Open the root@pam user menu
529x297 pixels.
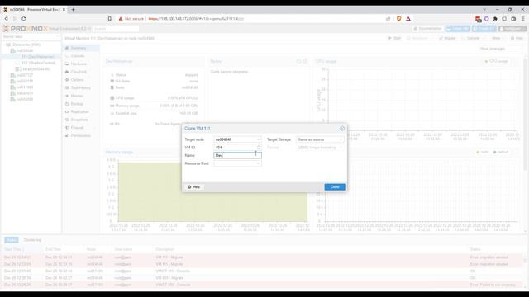pos(512,29)
